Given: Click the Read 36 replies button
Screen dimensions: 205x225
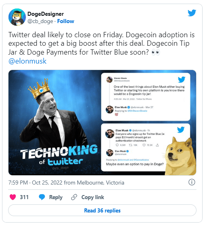Looking at the screenshot, I should click(x=102, y=210).
